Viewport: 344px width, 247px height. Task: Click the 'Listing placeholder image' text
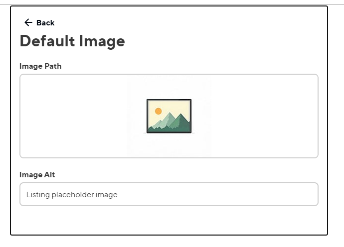(72, 195)
